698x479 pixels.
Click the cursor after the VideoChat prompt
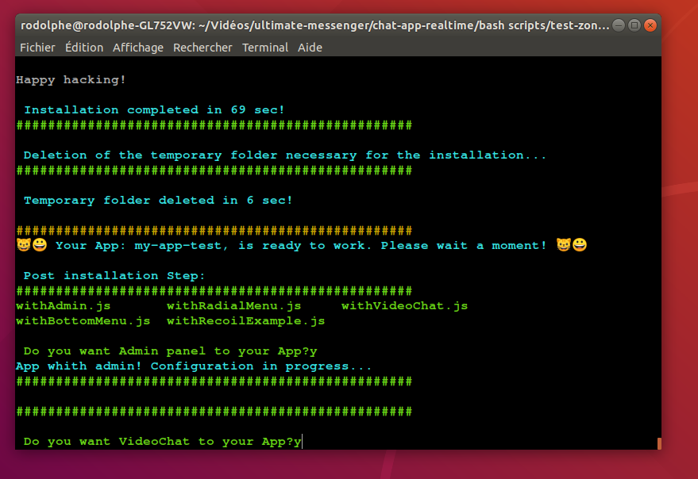point(303,442)
